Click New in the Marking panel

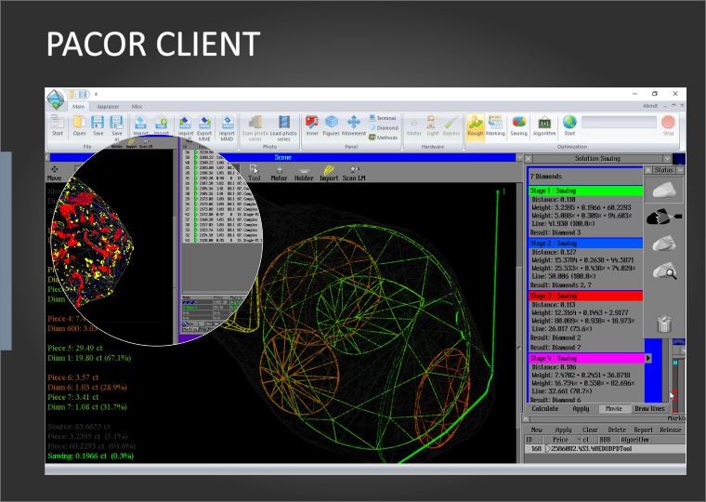536,429
